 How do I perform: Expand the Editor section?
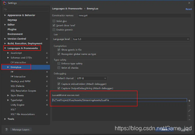pyautogui.click(x=5, y=25)
